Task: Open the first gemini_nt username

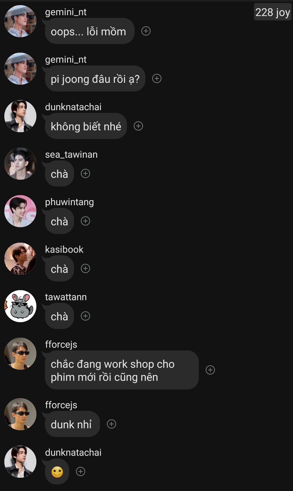Action: 66,12
